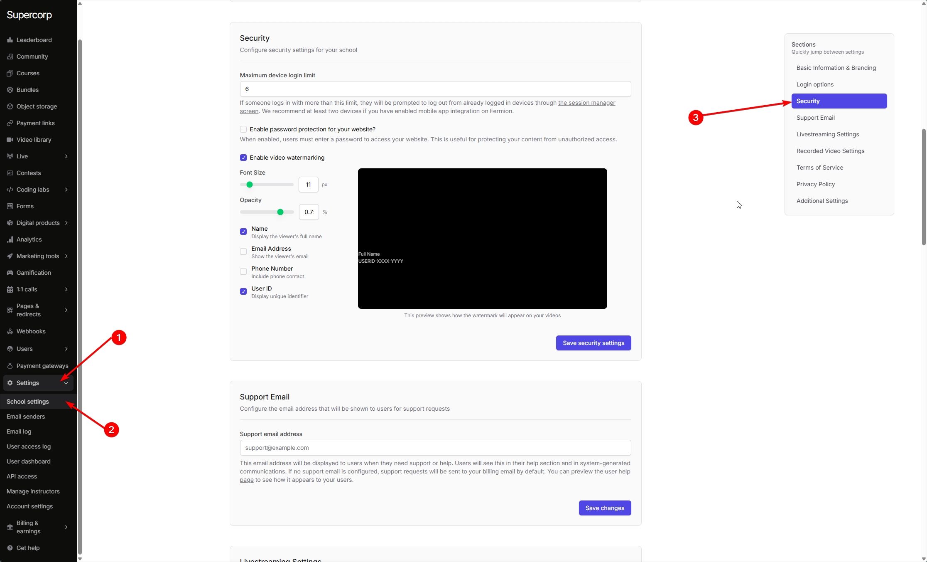
Task: Click Save security settings button
Action: point(593,343)
